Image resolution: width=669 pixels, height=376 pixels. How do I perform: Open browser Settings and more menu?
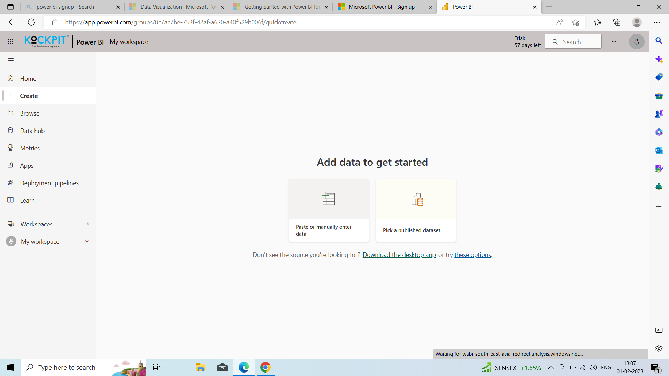tap(657, 22)
